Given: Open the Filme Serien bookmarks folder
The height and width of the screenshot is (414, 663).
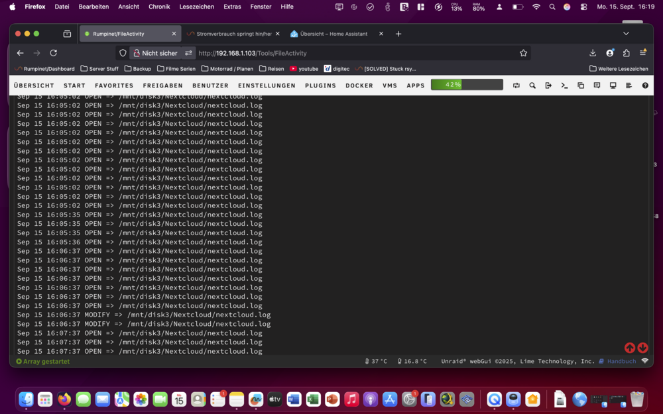Looking at the screenshot, I should tap(176, 68).
